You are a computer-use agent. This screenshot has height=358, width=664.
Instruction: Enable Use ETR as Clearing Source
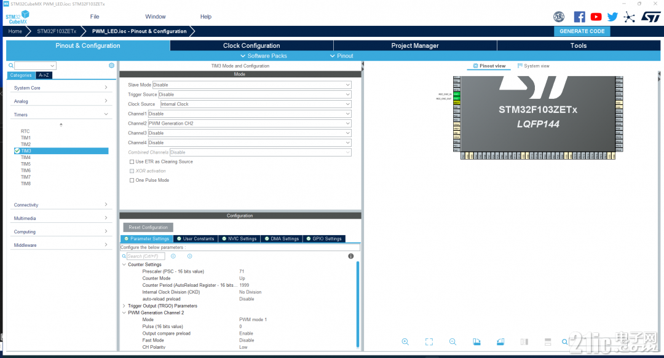coord(132,161)
